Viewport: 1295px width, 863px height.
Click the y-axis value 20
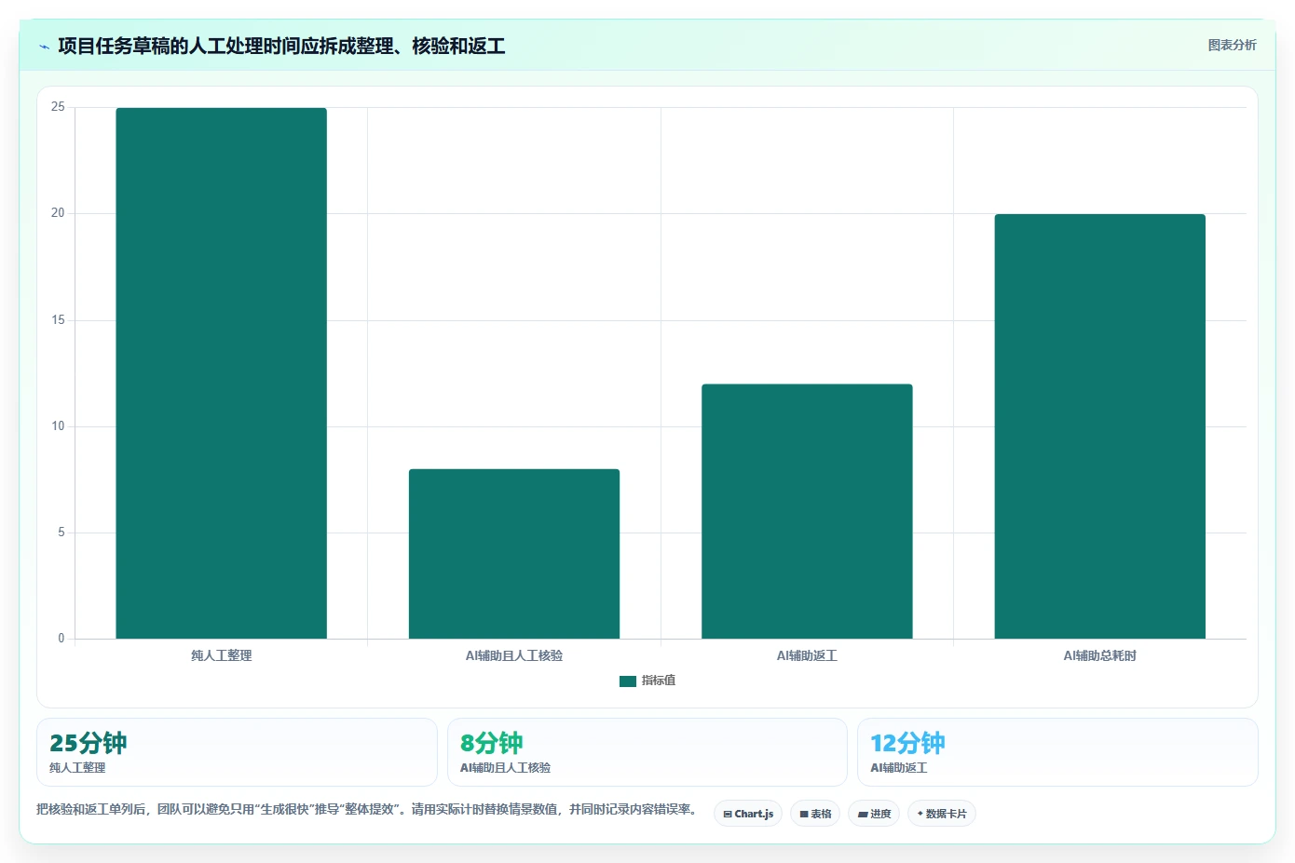point(58,213)
